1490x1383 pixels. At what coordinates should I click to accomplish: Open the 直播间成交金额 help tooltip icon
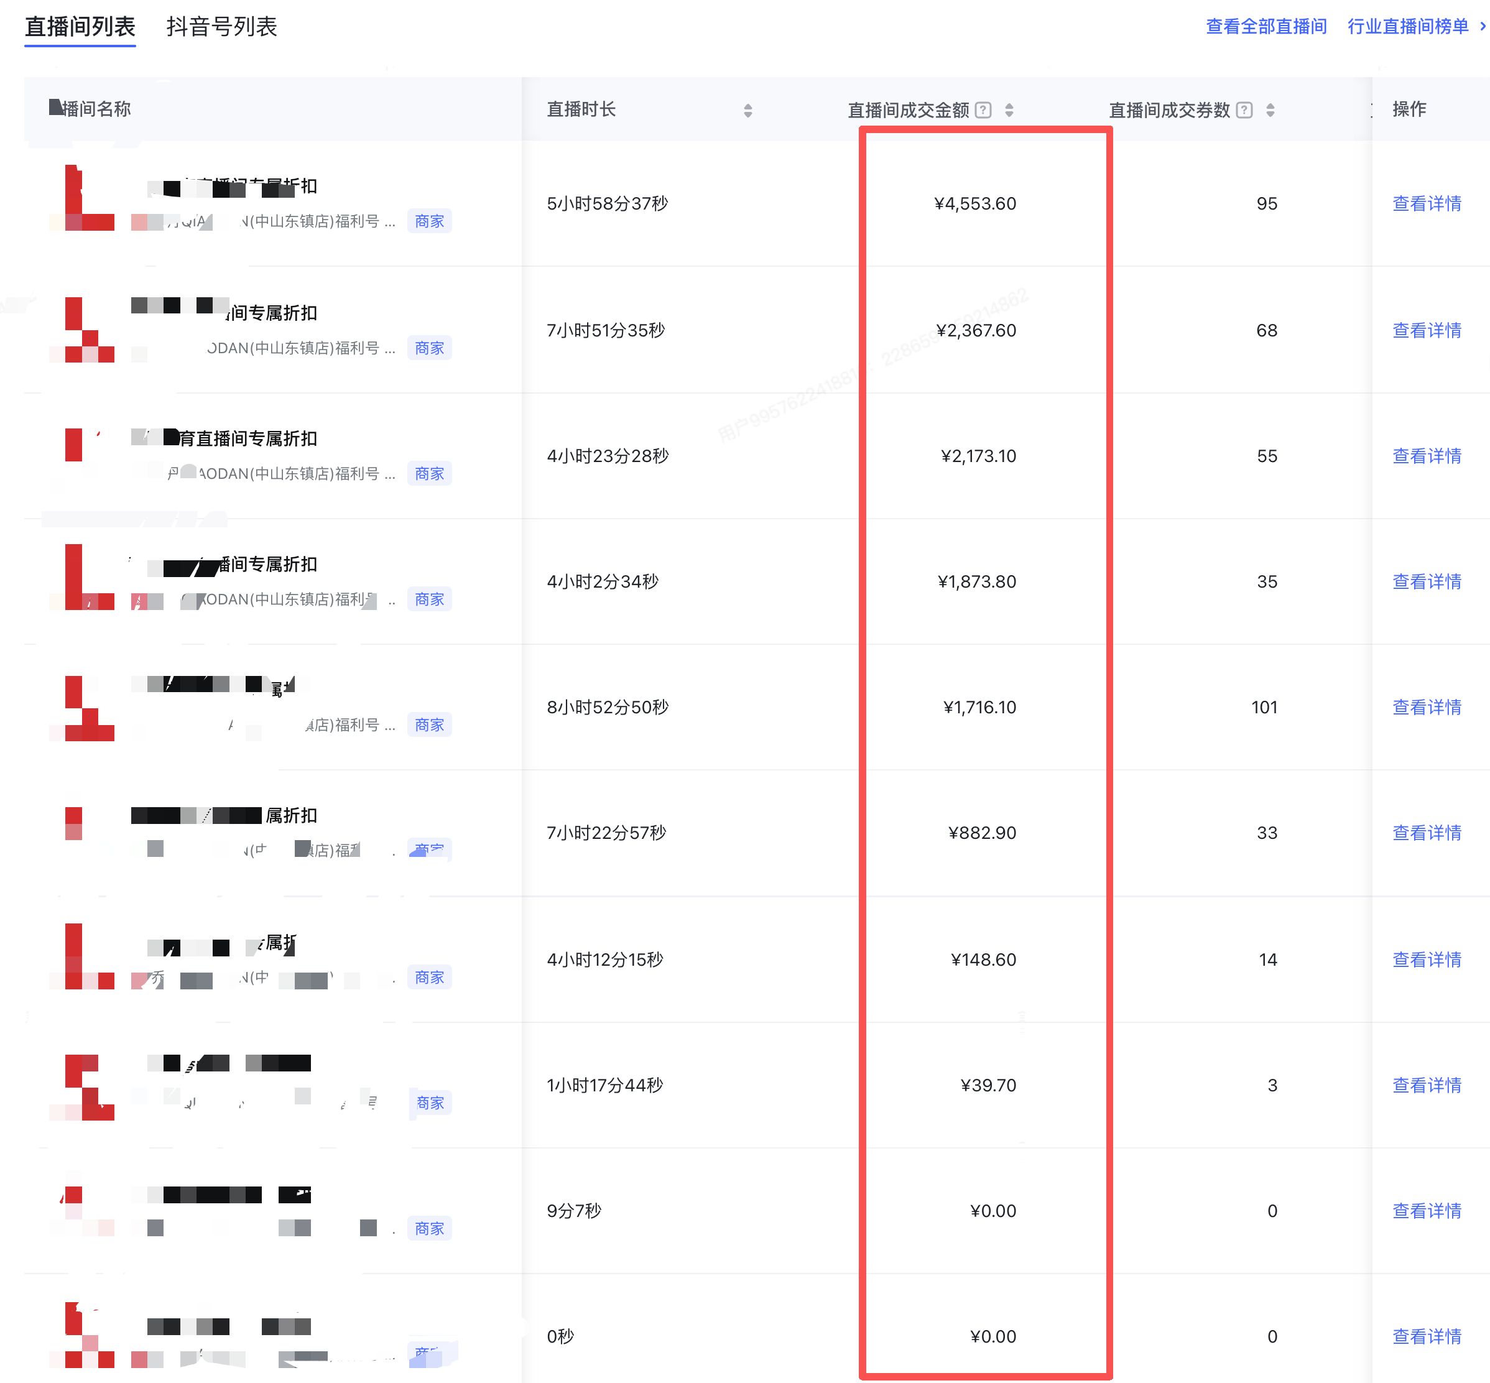pyautogui.click(x=984, y=110)
